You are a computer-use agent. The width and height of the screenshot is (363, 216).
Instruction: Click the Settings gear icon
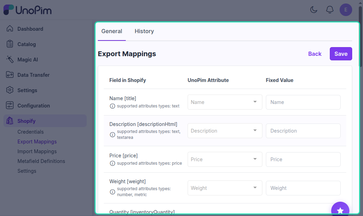(x=10, y=90)
